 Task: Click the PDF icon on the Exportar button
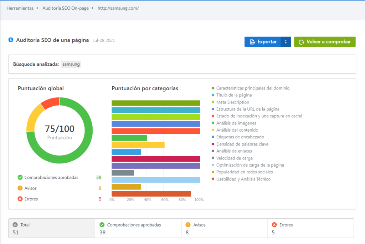click(x=253, y=42)
